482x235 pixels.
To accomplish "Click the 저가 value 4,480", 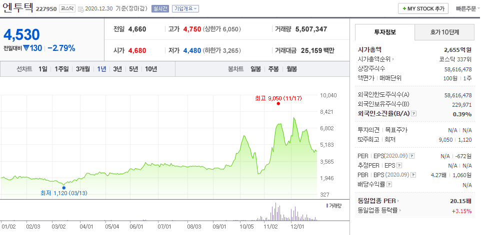I will click(x=192, y=50).
